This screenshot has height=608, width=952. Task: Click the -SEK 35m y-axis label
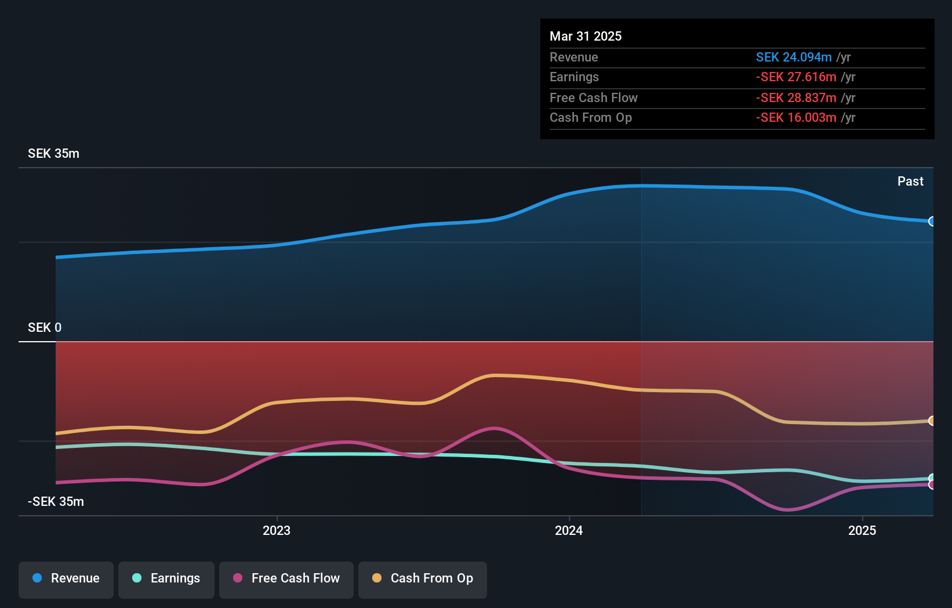(56, 501)
